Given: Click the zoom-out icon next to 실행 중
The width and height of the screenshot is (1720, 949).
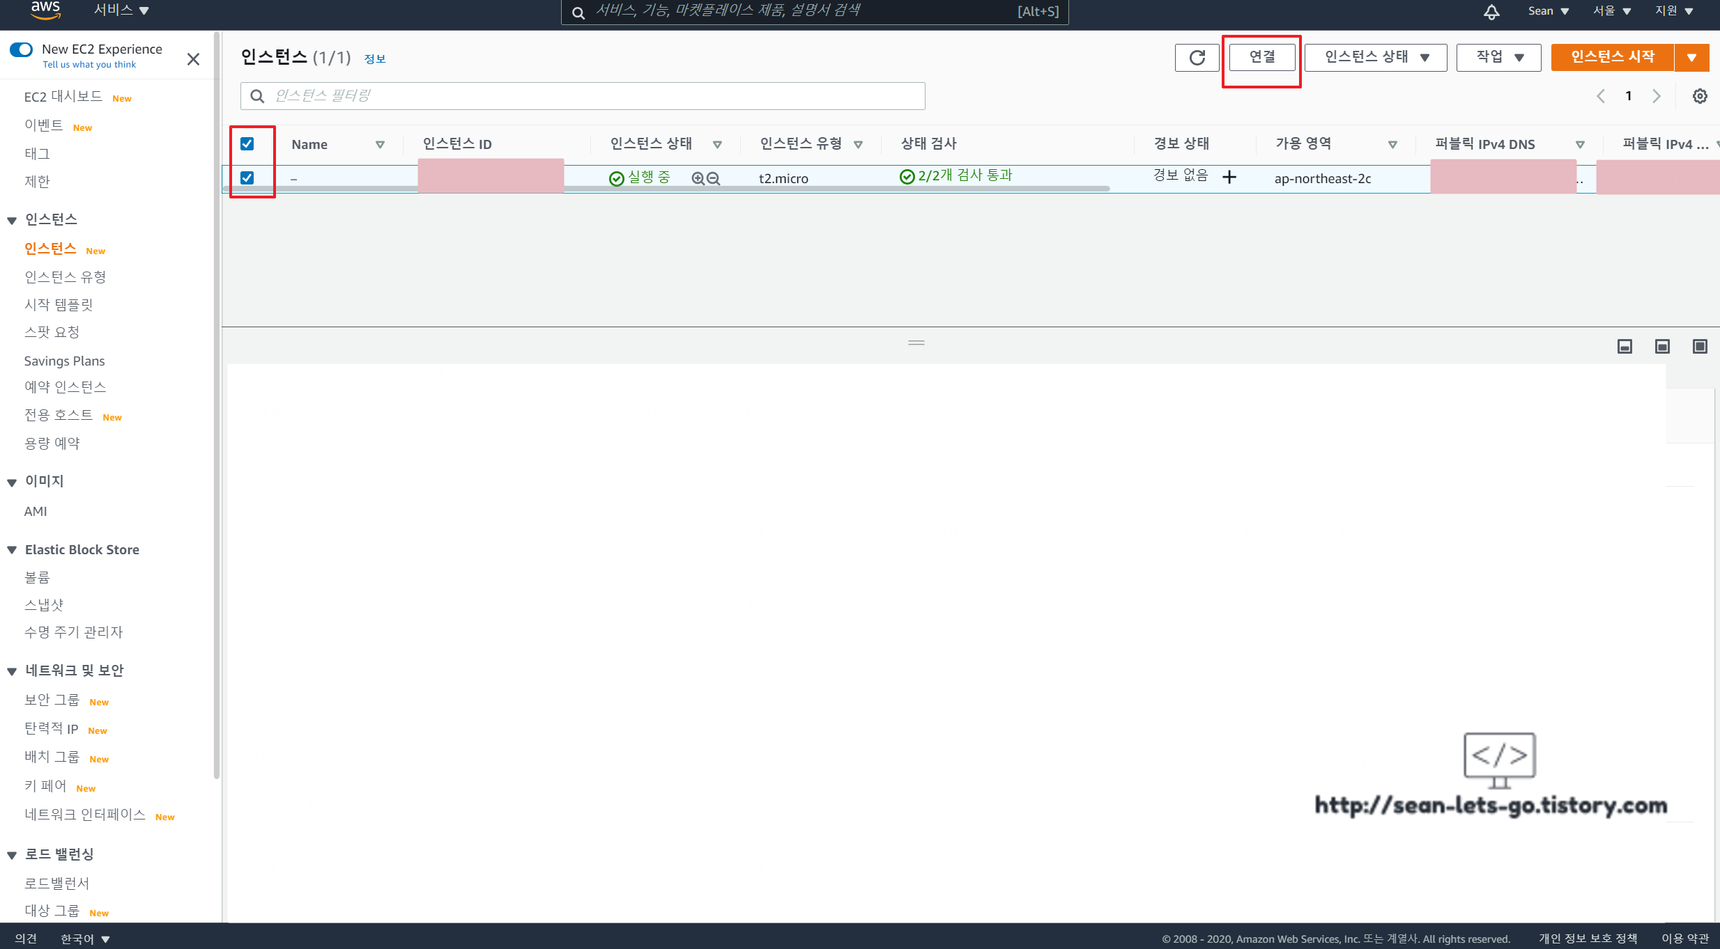Looking at the screenshot, I should coord(713,178).
